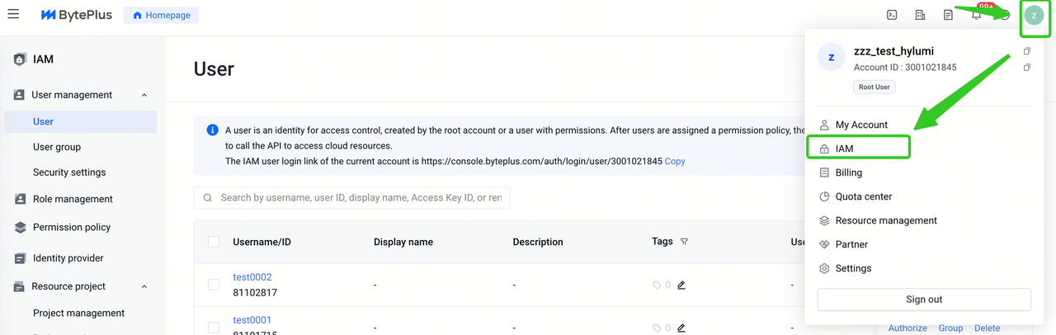Click the enterprise building icon in top bar
The height and width of the screenshot is (335, 1056).
[920, 15]
